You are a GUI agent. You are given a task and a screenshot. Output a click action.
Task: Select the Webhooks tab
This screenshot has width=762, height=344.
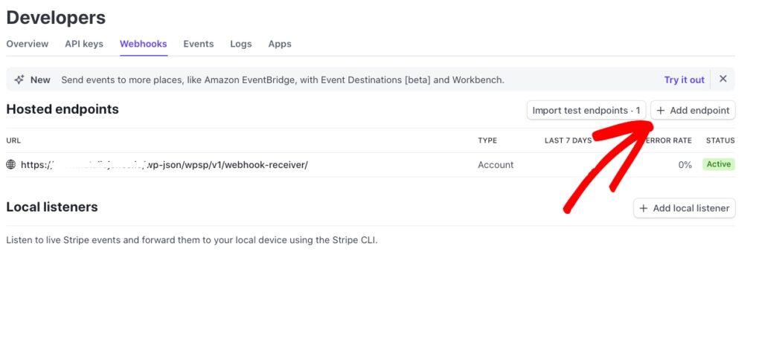[x=143, y=44]
